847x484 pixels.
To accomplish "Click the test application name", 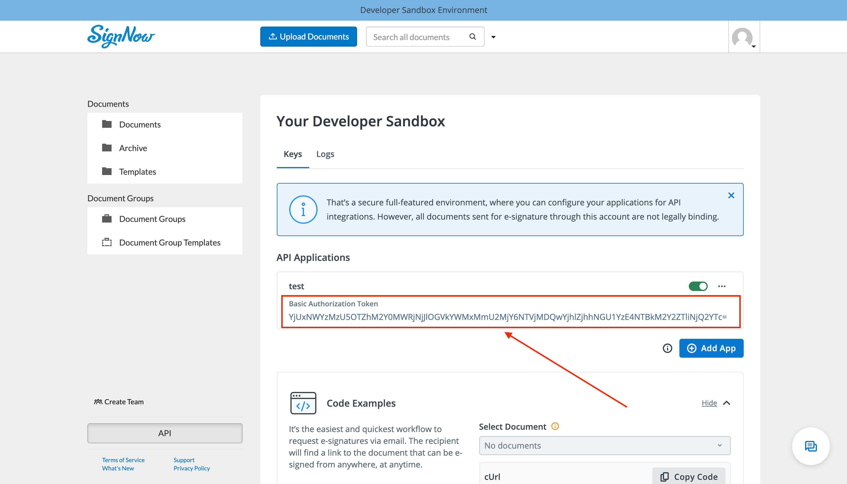I will (296, 286).
